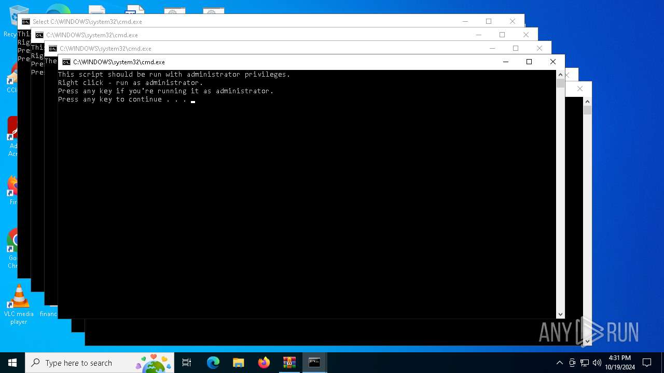Viewport: 664px width, 373px height.
Task: Launch Firefox from the taskbar
Action: (x=264, y=363)
